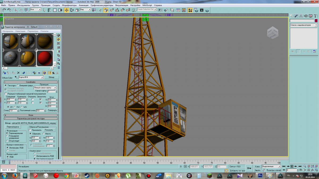Toggle checker background icon in Material Editor

pyautogui.click(x=58, y=43)
